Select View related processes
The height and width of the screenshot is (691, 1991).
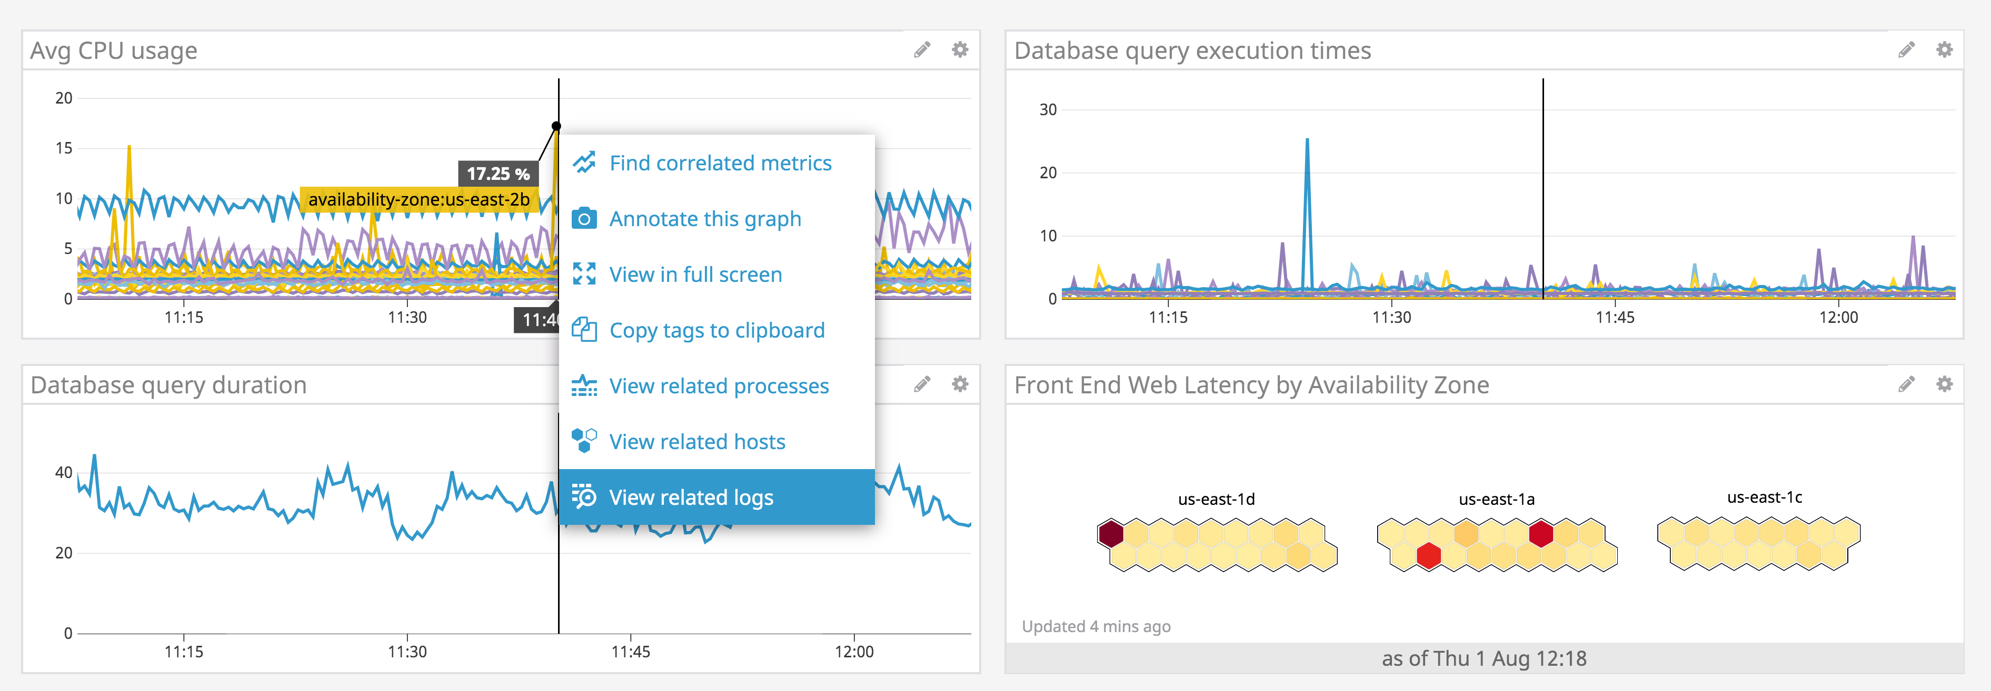(719, 386)
